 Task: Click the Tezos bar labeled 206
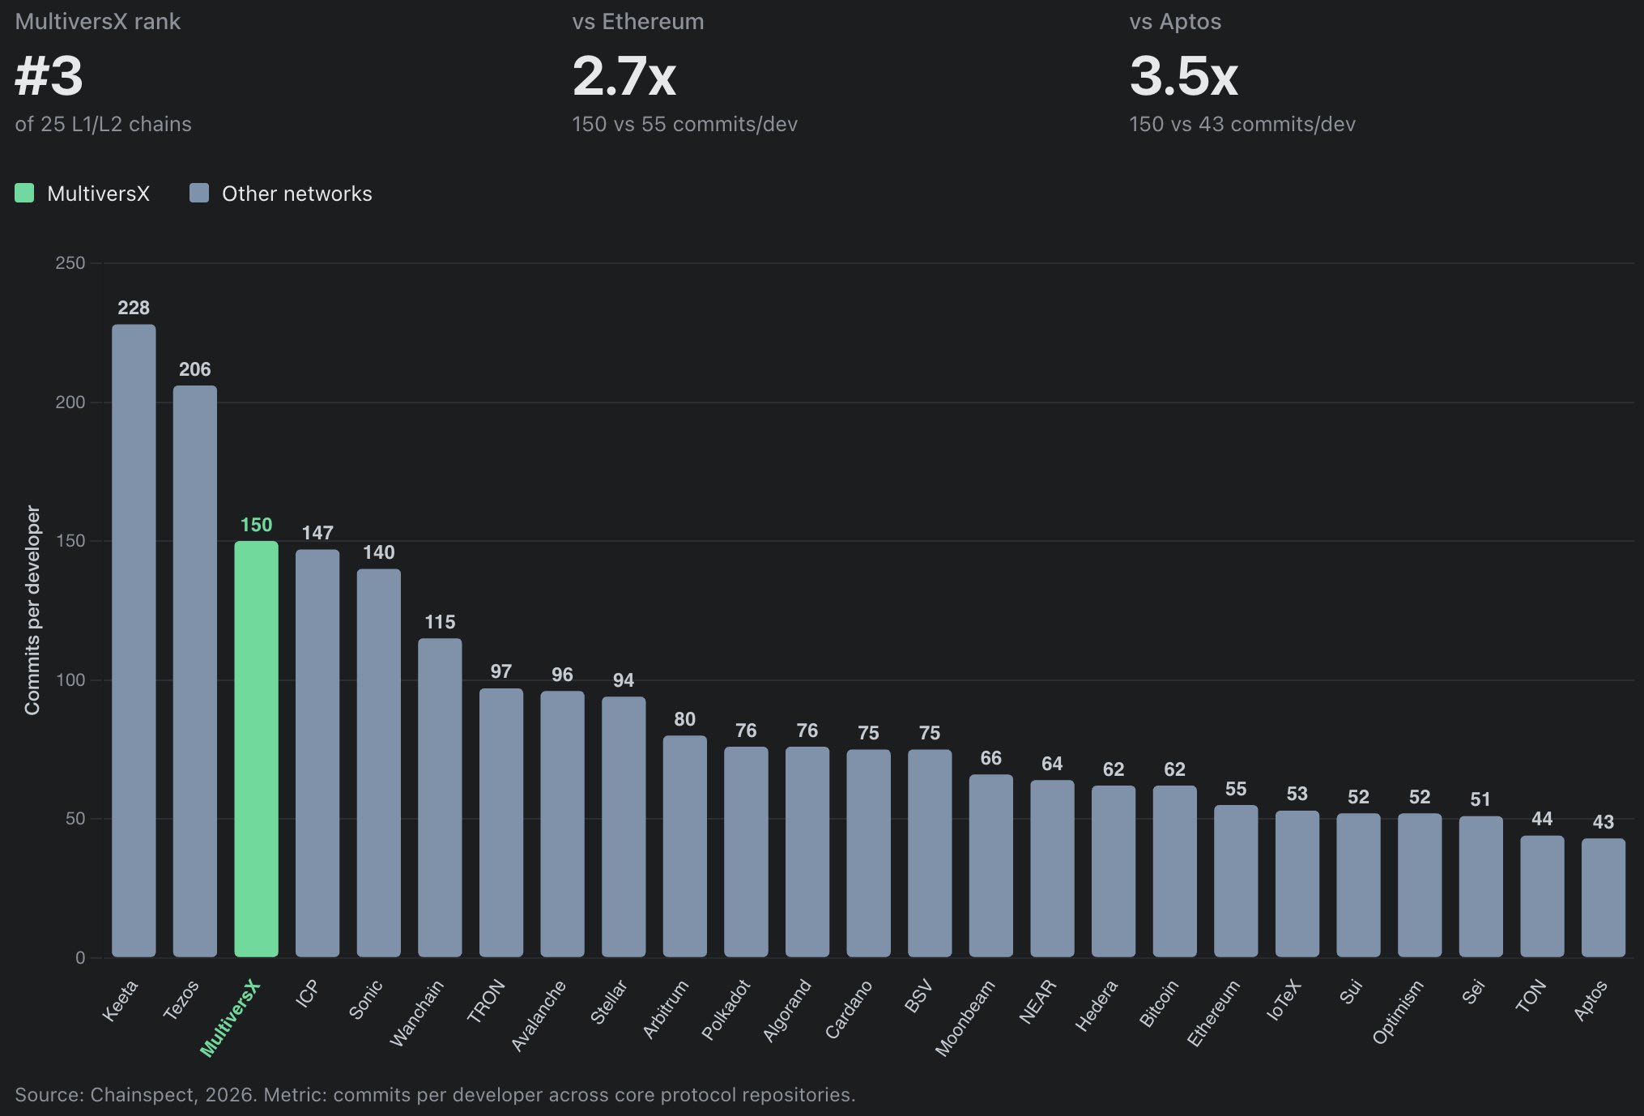pyautogui.click(x=194, y=671)
